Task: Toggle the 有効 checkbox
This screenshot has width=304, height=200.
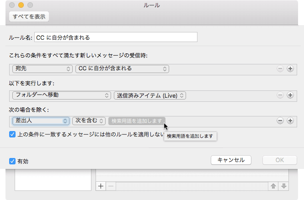Action: pyautogui.click(x=12, y=161)
